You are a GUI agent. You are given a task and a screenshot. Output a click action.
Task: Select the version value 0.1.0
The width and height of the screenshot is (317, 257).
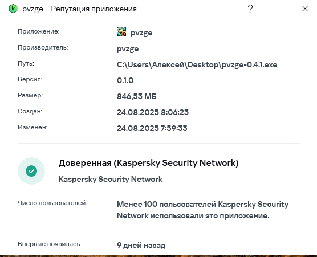[x=125, y=80]
